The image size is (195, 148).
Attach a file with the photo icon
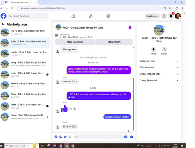click(x=60, y=137)
